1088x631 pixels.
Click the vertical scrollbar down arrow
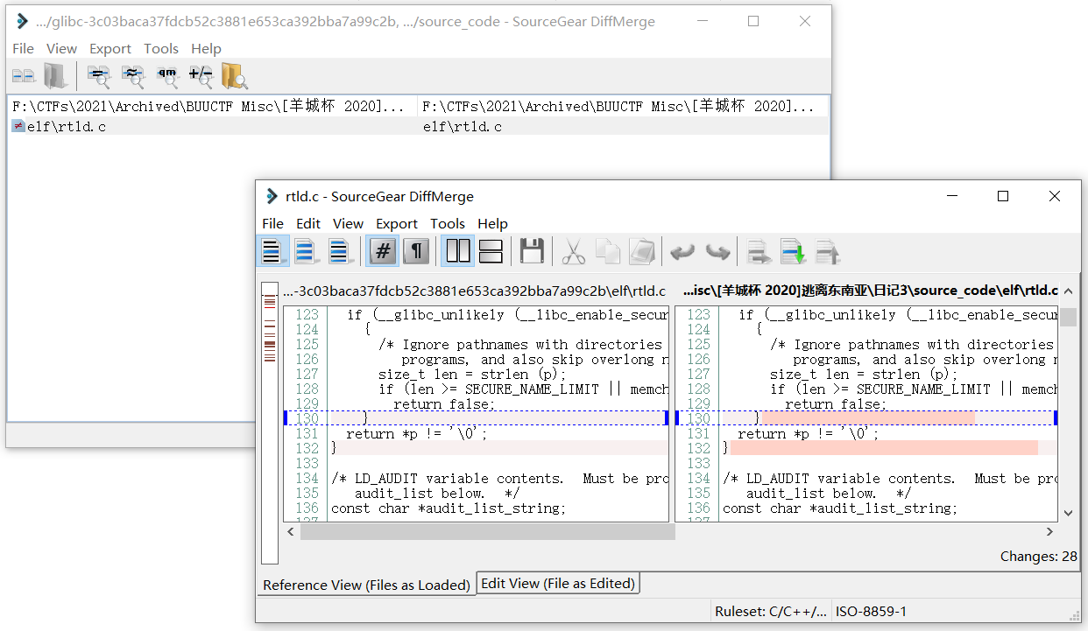[1068, 513]
